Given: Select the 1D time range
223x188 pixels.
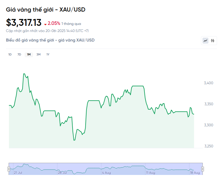Looking at the screenshot, I should [x=10, y=54].
